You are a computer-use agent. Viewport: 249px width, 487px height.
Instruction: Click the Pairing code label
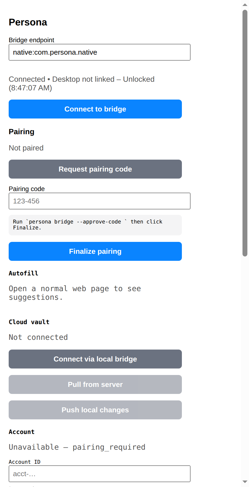(x=27, y=189)
